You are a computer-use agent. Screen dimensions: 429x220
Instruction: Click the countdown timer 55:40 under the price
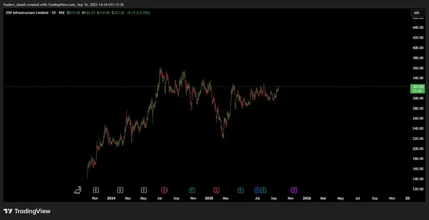pyautogui.click(x=418, y=91)
